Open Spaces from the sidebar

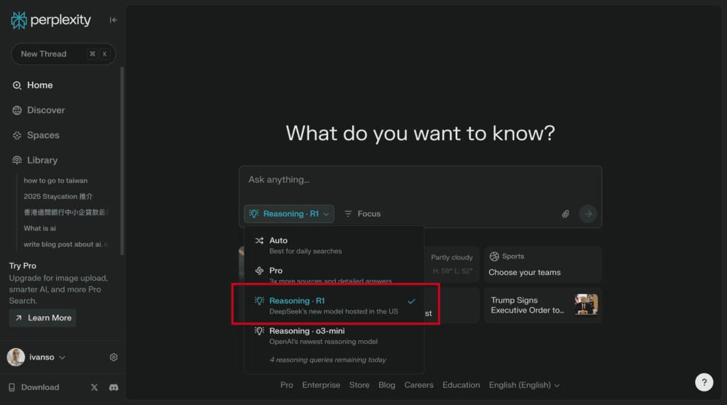pos(43,135)
